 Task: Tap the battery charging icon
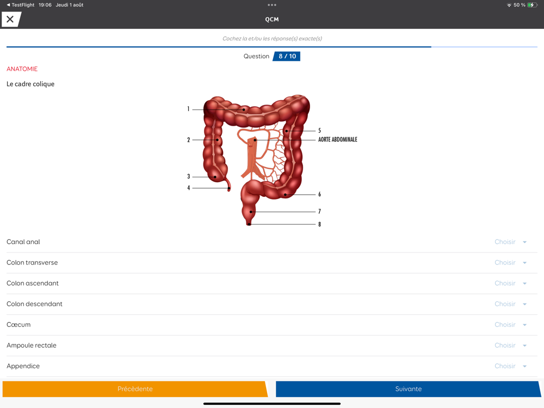(532, 5)
